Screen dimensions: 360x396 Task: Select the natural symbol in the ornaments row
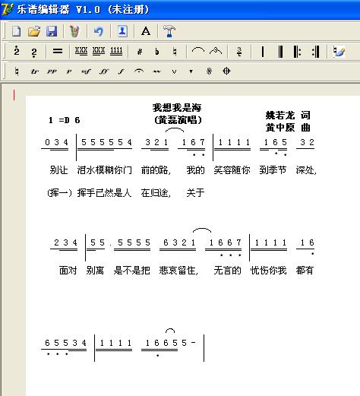point(17,71)
